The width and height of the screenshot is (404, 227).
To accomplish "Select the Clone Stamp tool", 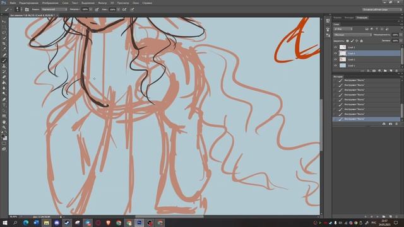I will tap(4, 66).
